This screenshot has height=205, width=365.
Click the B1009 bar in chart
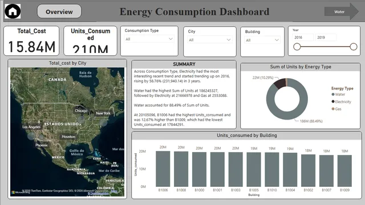(344, 171)
